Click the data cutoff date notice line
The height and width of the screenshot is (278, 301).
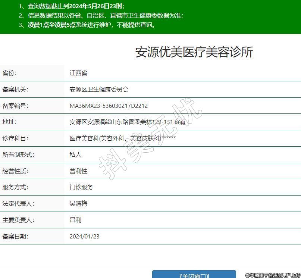pos(72,6)
